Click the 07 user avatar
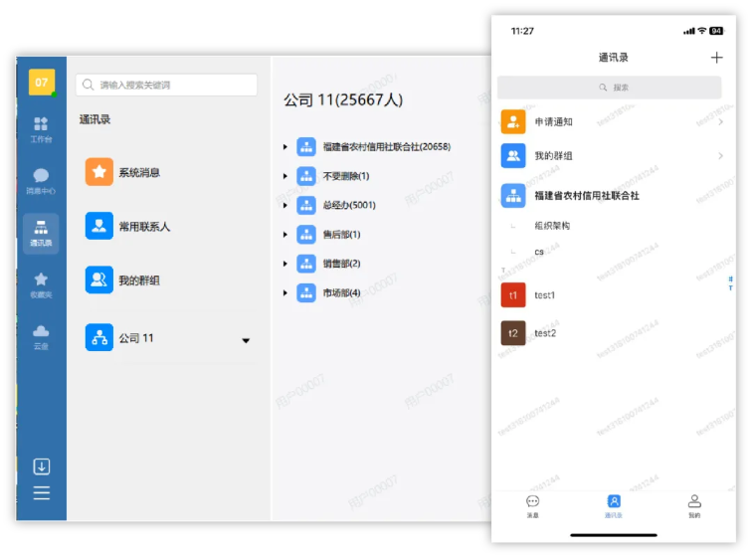This screenshot has width=752, height=558. [x=42, y=83]
